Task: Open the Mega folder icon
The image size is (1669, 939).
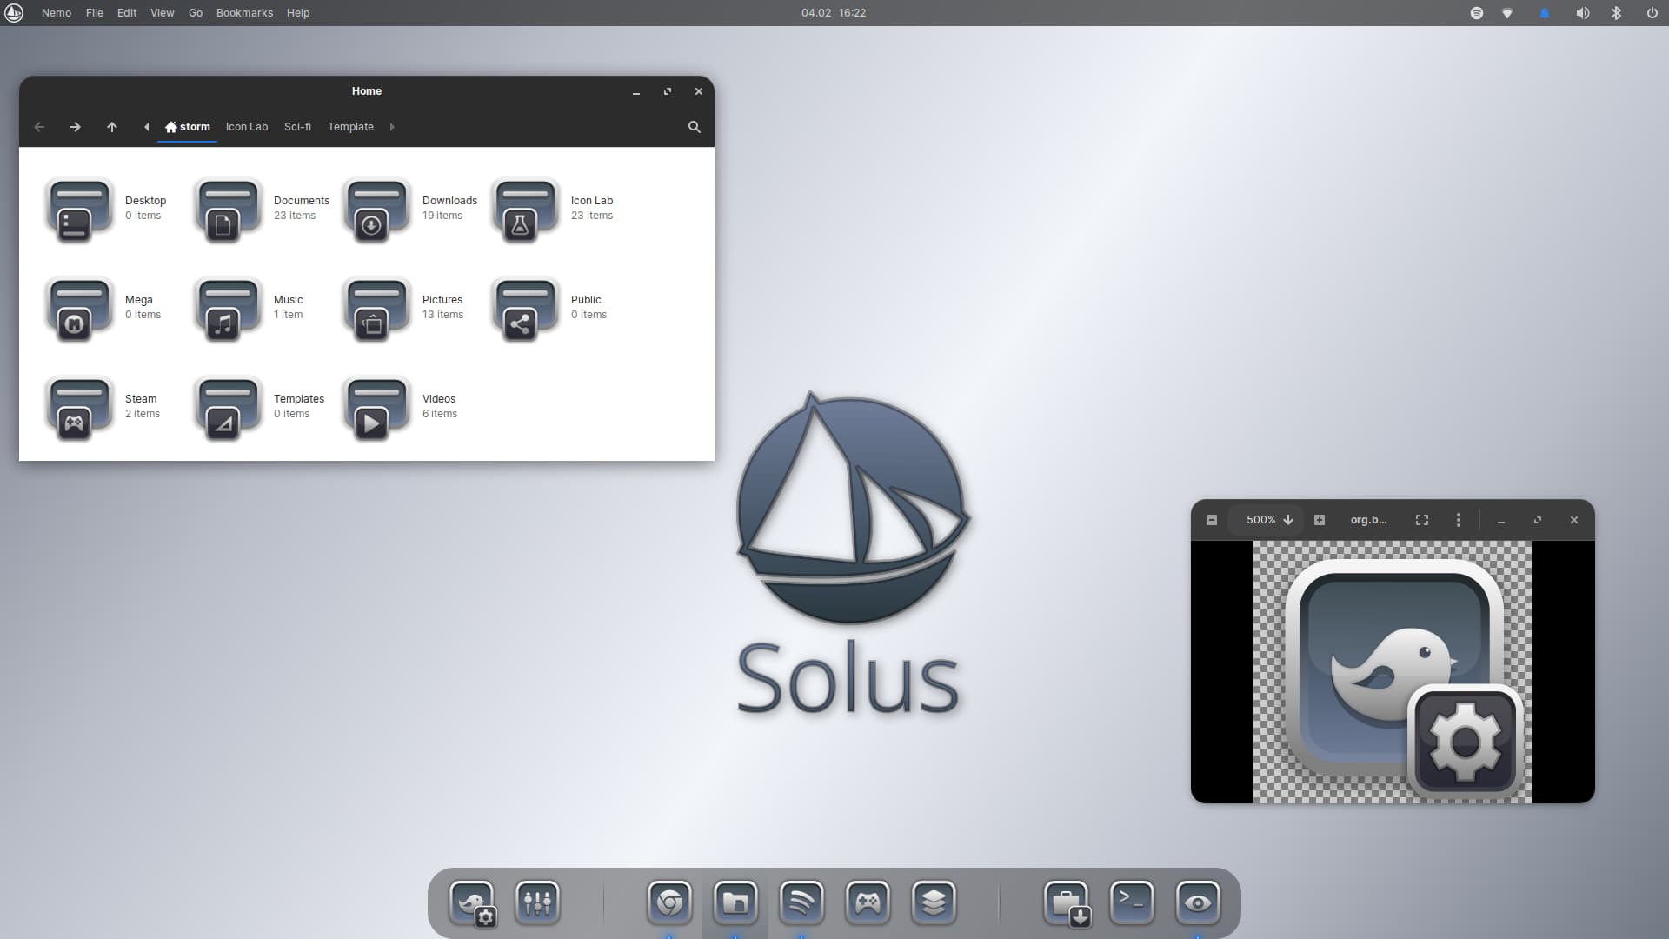Action: point(78,309)
